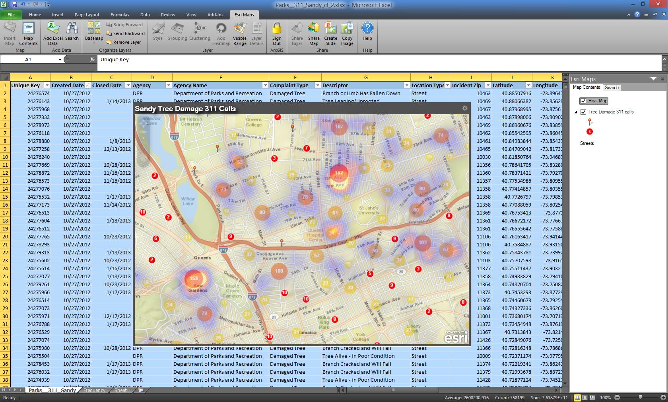Collapse the Tree Damage 311 calls layer

click(x=575, y=112)
